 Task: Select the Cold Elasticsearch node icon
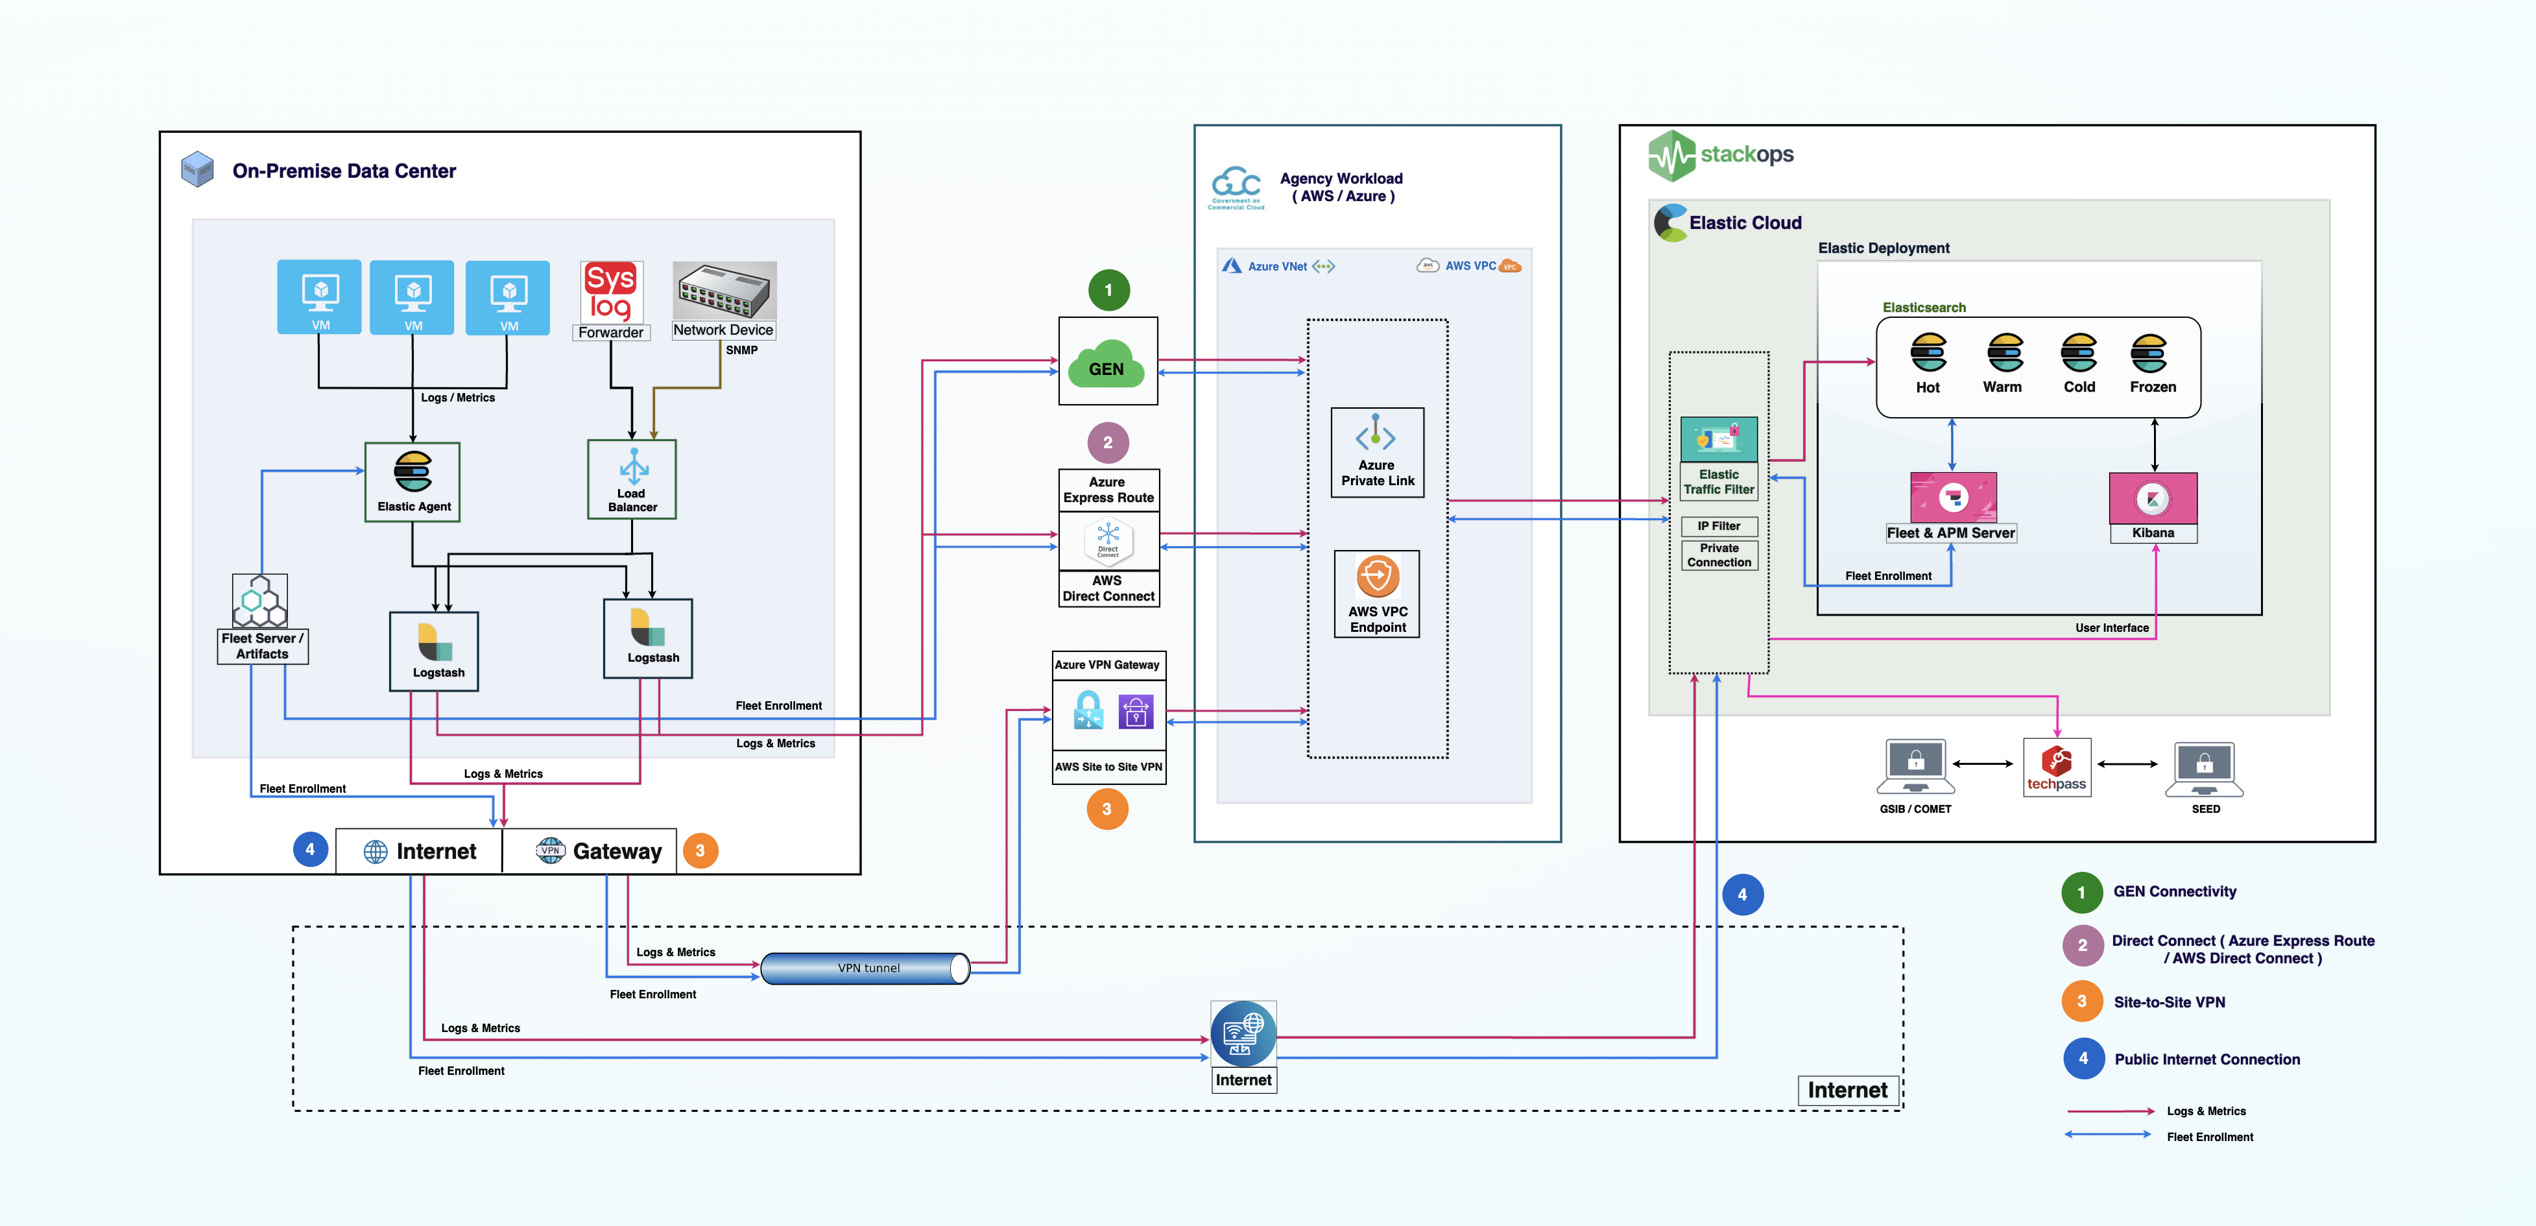[x=2078, y=352]
